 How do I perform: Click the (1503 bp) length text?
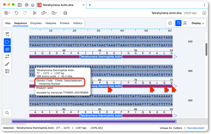click(x=190, y=13)
